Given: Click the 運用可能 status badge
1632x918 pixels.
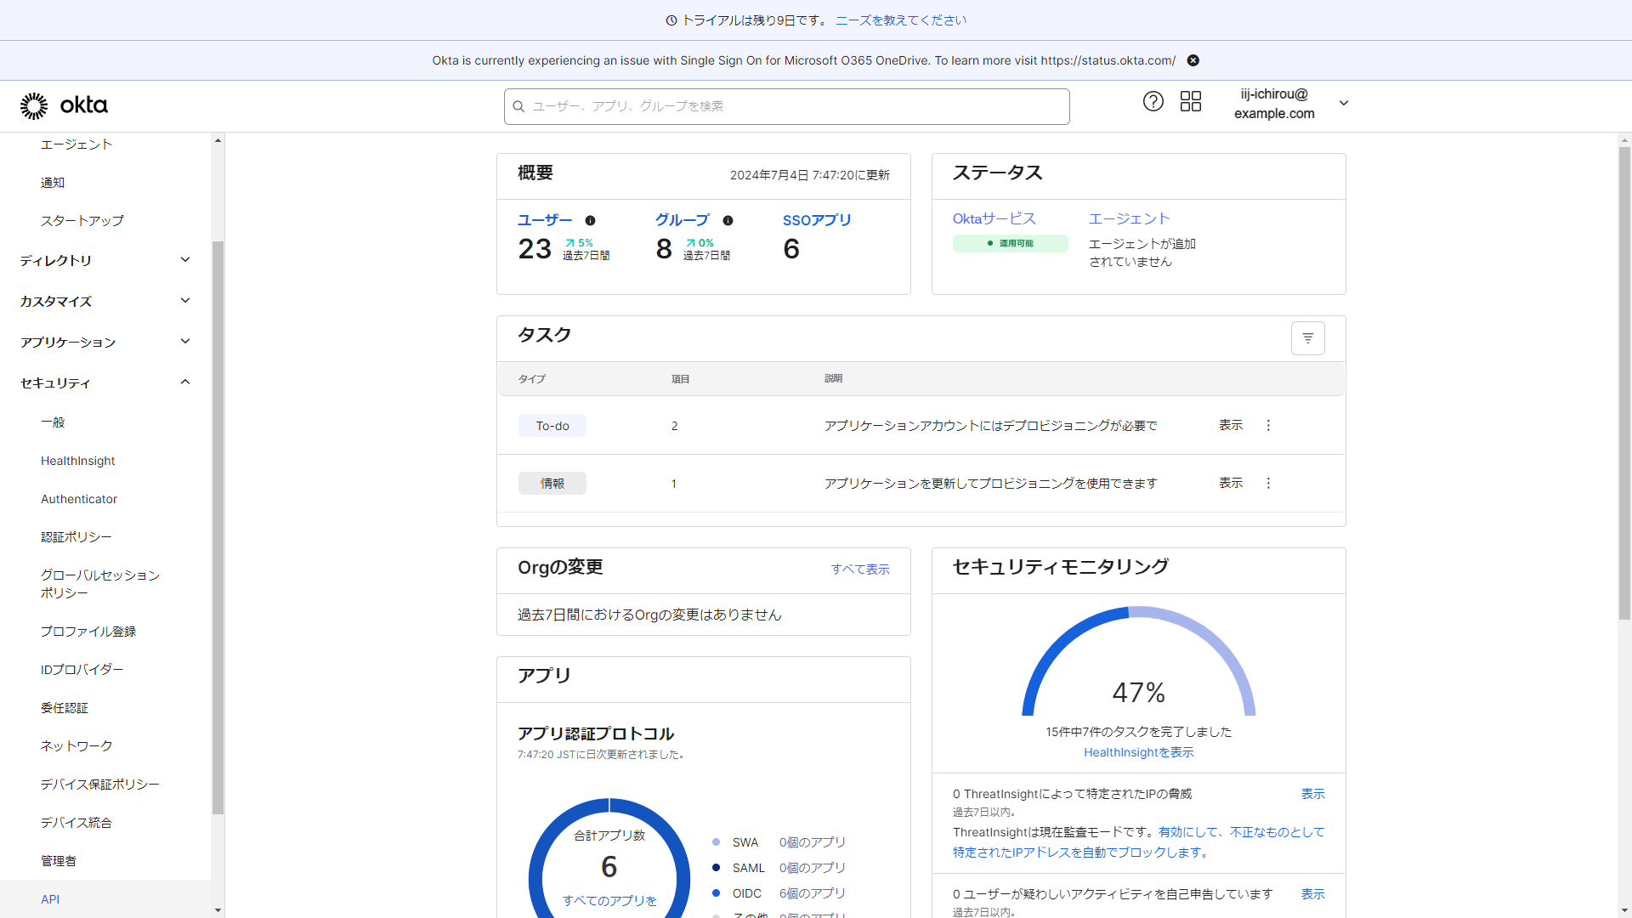Looking at the screenshot, I should click(1011, 244).
